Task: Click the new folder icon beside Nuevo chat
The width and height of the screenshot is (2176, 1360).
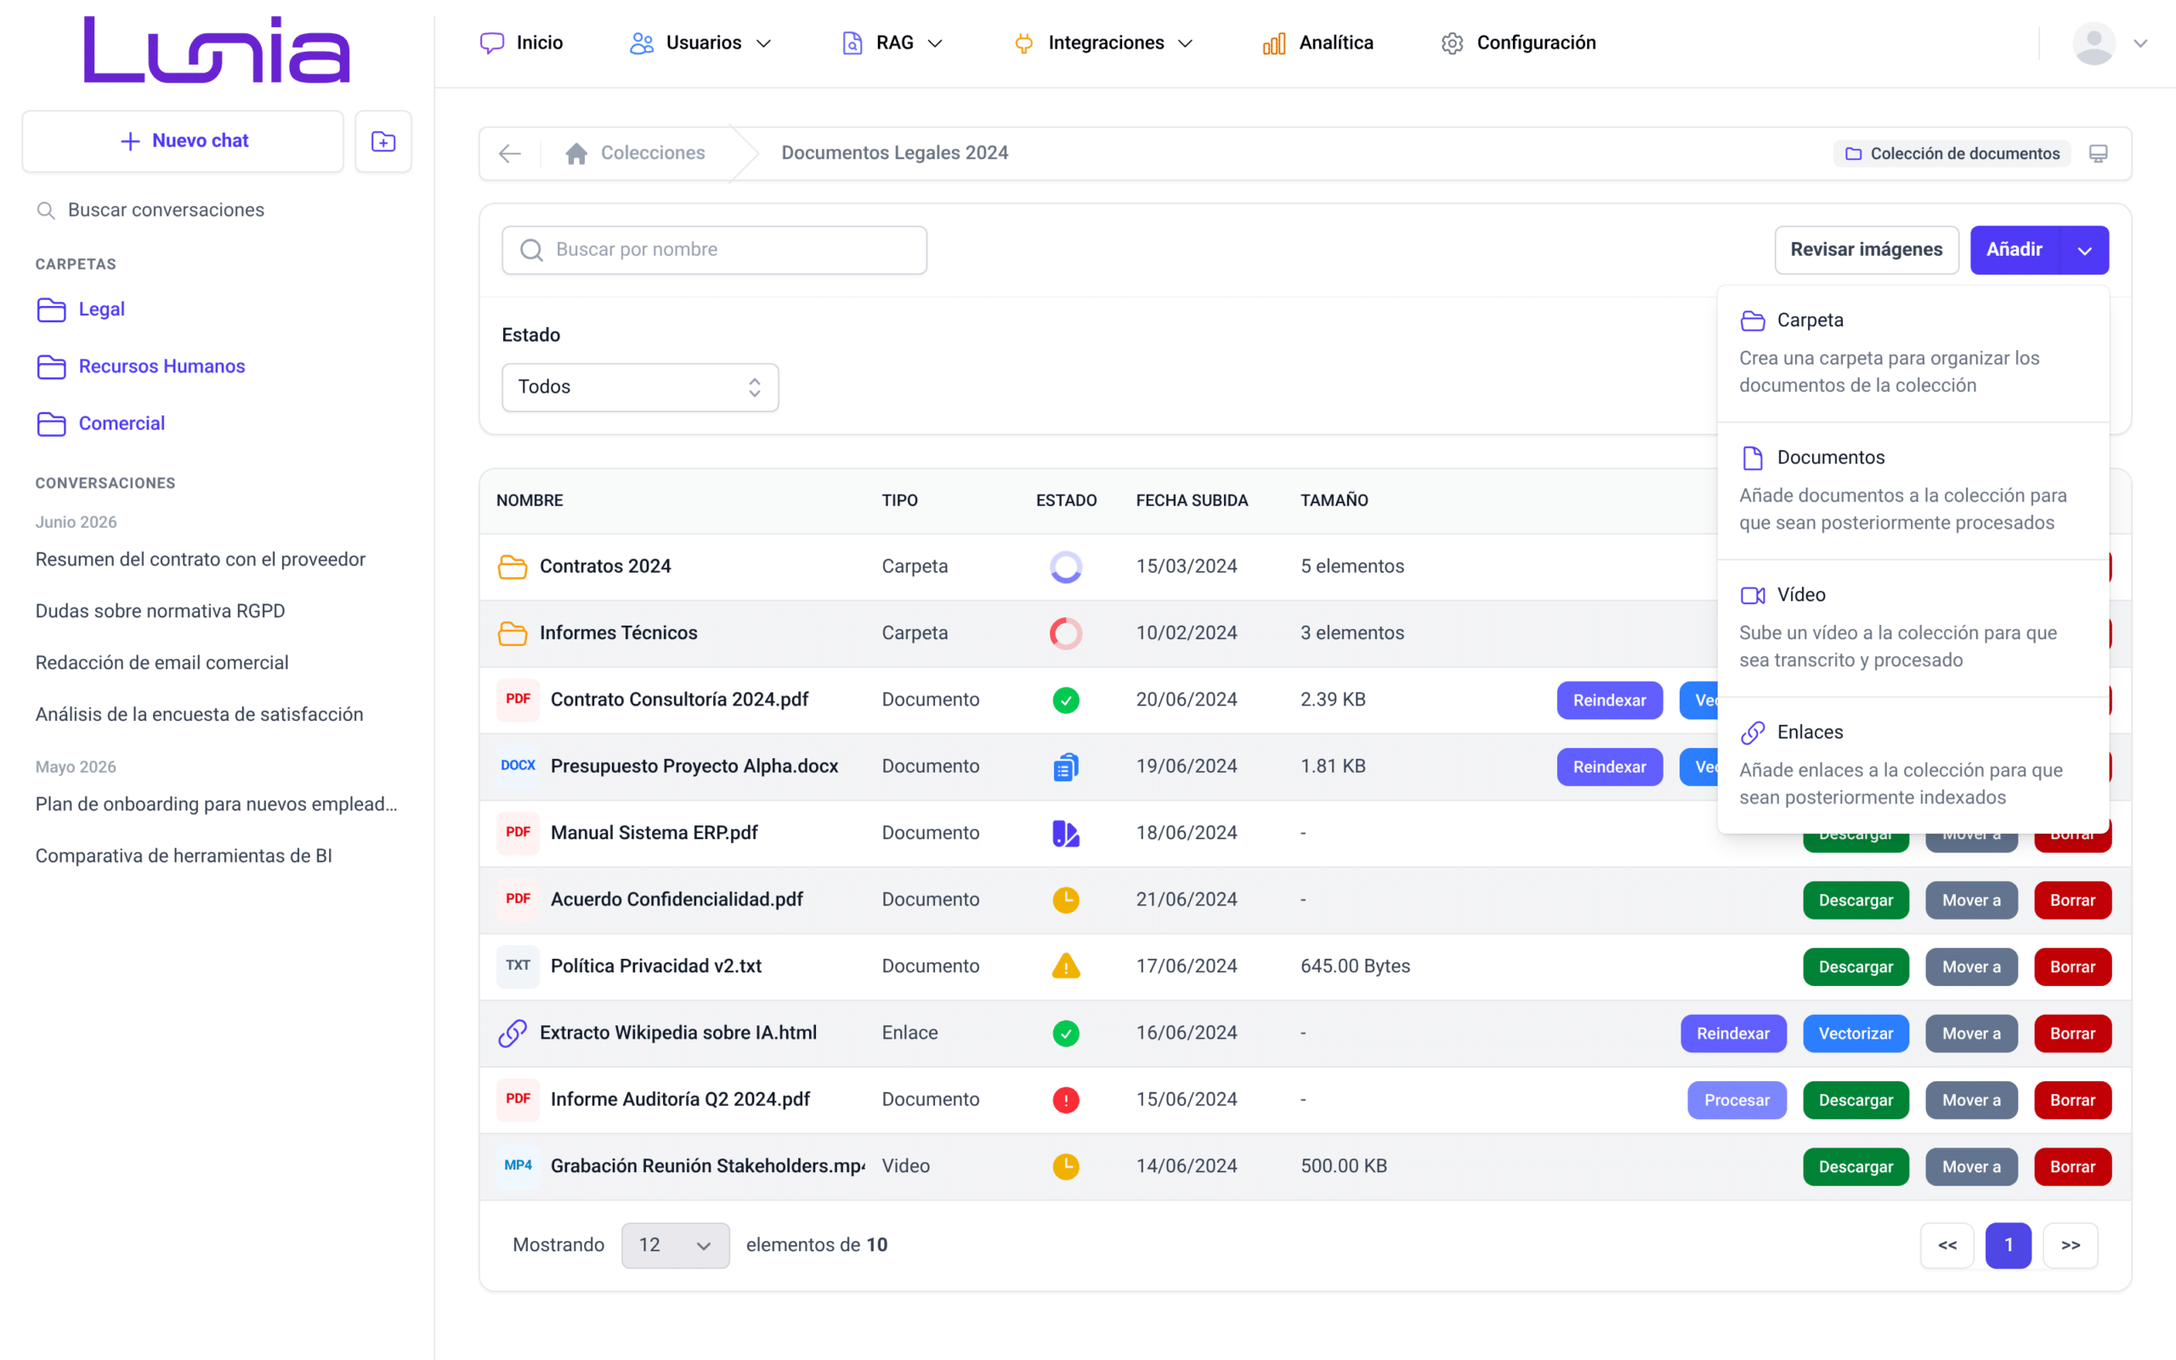Action: click(x=383, y=141)
